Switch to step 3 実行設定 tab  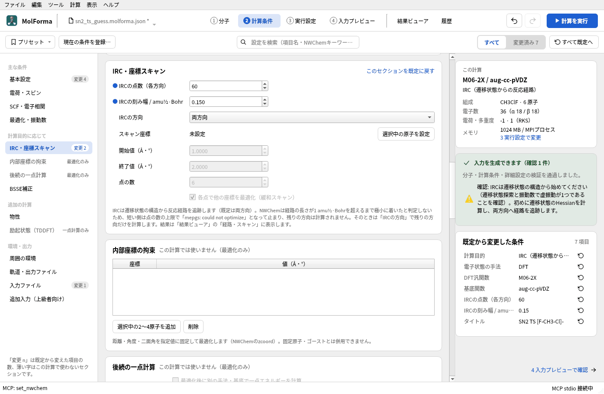click(301, 21)
